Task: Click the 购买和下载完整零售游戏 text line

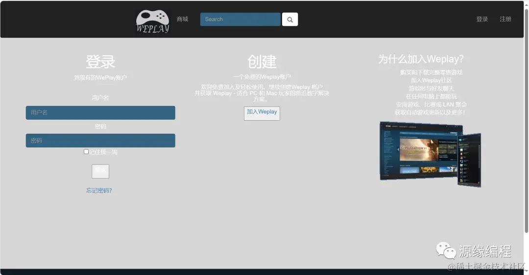Action: coord(431,72)
